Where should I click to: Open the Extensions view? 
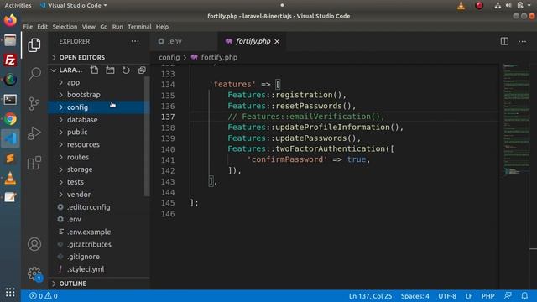tap(34, 163)
